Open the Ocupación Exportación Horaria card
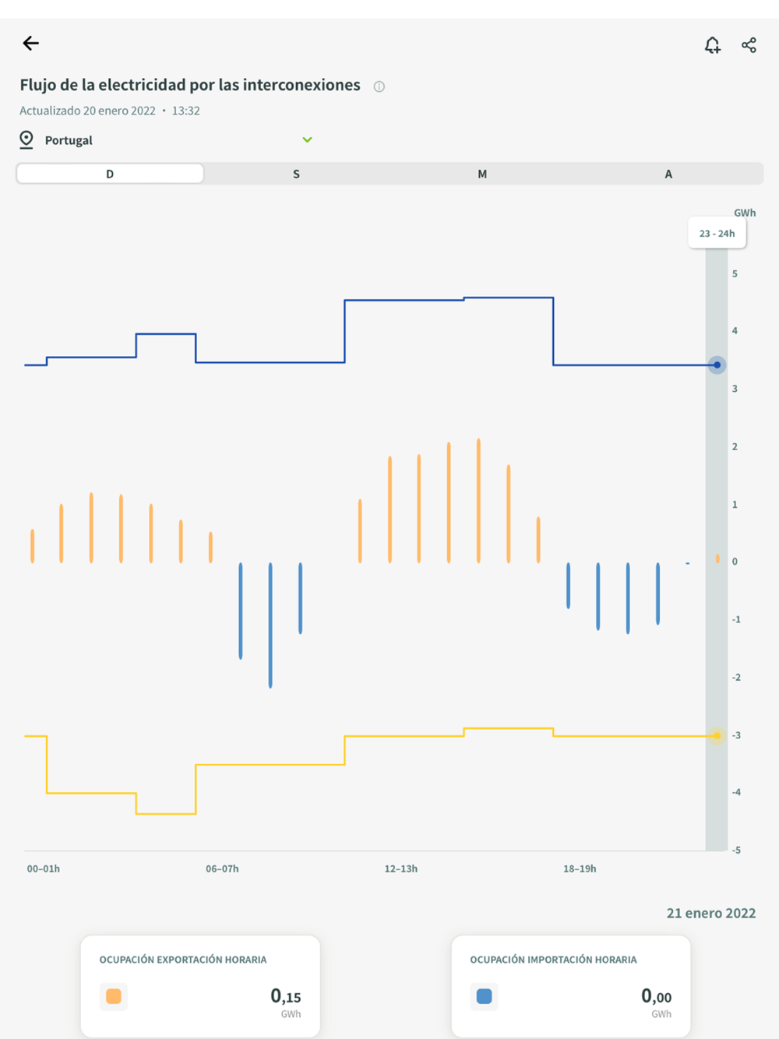The image size is (779, 1039). click(x=200, y=986)
